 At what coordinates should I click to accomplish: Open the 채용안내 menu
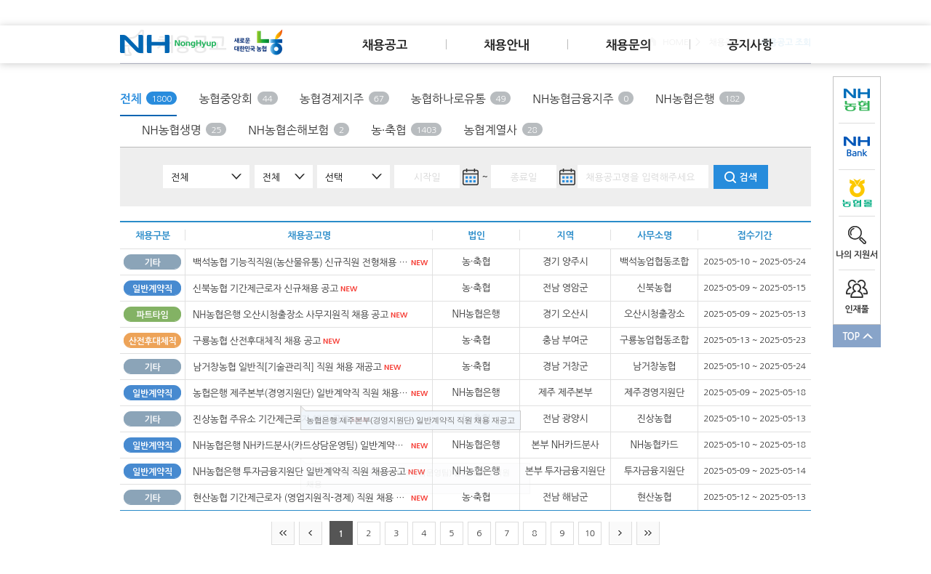[506, 44]
